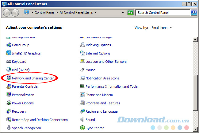Open the Sync Center link

click(94, 128)
